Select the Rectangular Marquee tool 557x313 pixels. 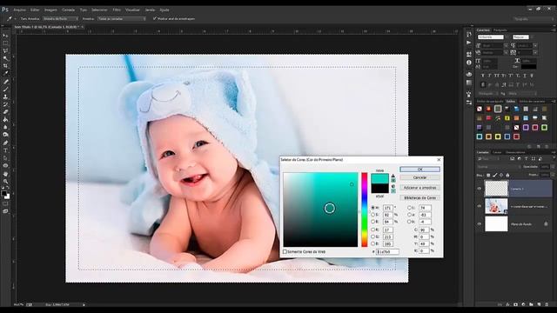tap(5, 43)
